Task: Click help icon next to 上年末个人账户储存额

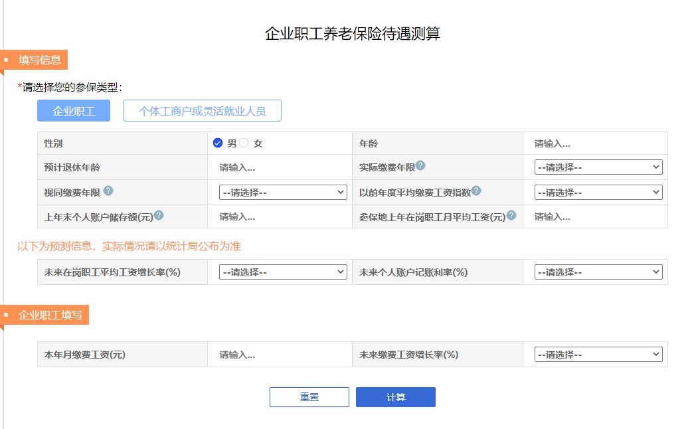Action: (x=159, y=215)
